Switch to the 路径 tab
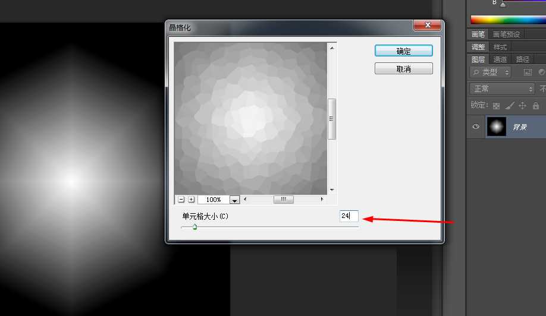Screen dimensions: 546x316 522,59
